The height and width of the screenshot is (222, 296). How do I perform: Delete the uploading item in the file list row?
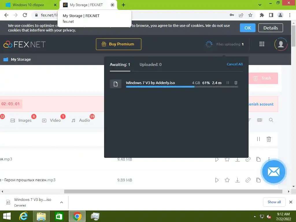(x=269, y=139)
